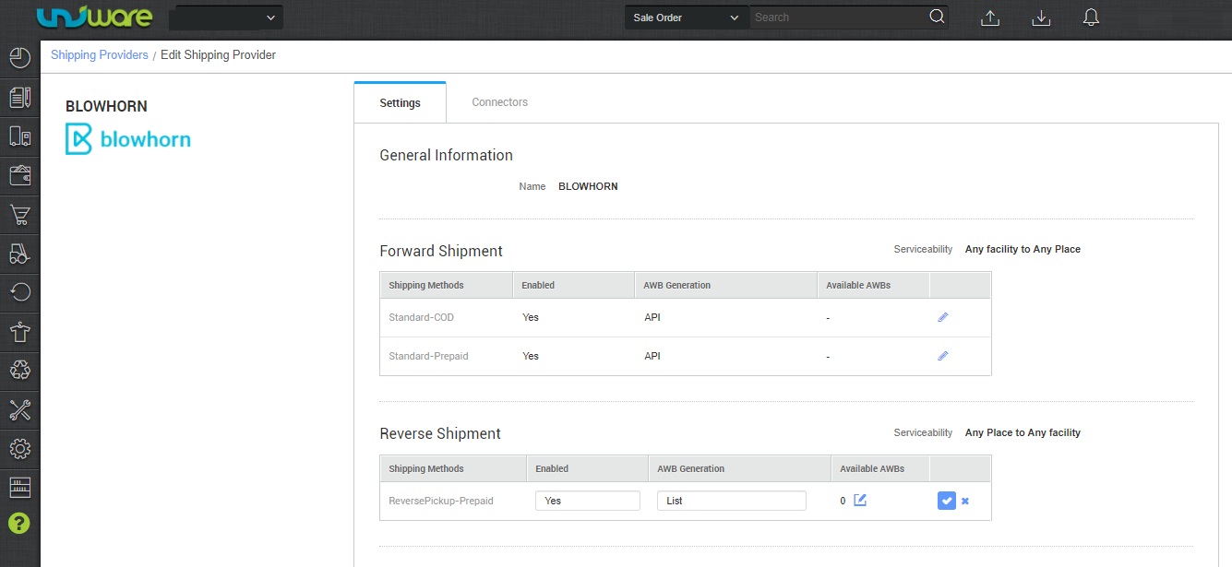Open the t-shirt products sidebar icon
The image size is (1232, 567).
(x=19, y=332)
